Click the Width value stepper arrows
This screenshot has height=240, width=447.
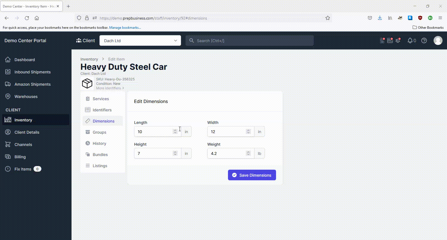[x=248, y=131]
